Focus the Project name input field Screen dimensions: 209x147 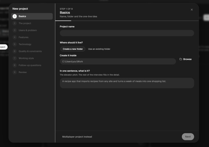point(127,33)
